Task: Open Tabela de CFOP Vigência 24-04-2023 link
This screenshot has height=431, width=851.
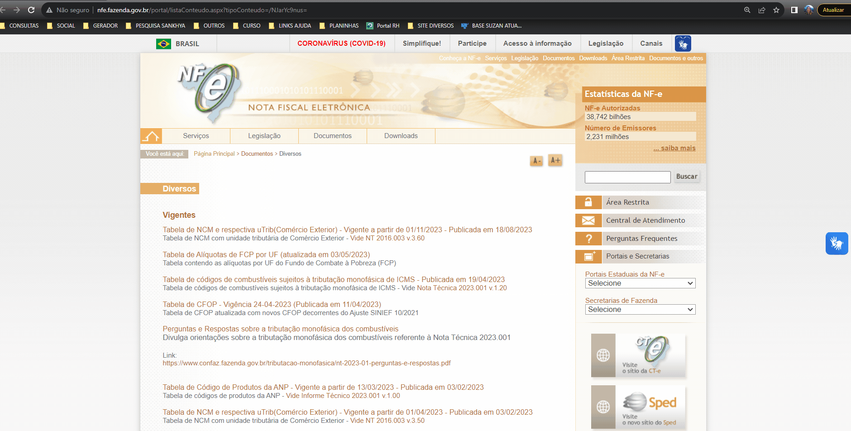Action: point(272,305)
